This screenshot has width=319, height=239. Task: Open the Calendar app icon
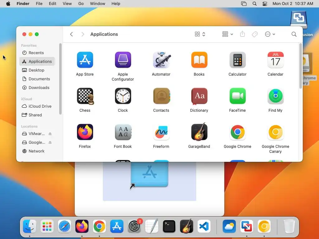pyautogui.click(x=275, y=60)
